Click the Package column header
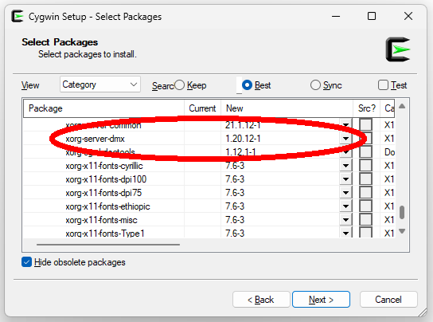The image size is (433, 322). click(103, 108)
